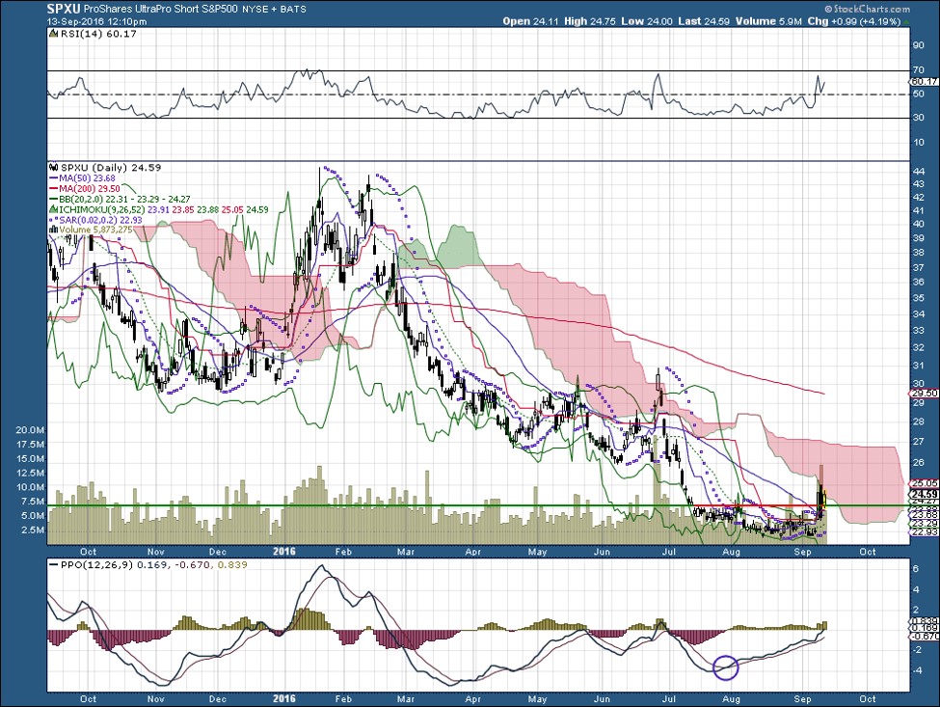
Task: Click the line marker before RSI(14) legend
Action: [54, 34]
